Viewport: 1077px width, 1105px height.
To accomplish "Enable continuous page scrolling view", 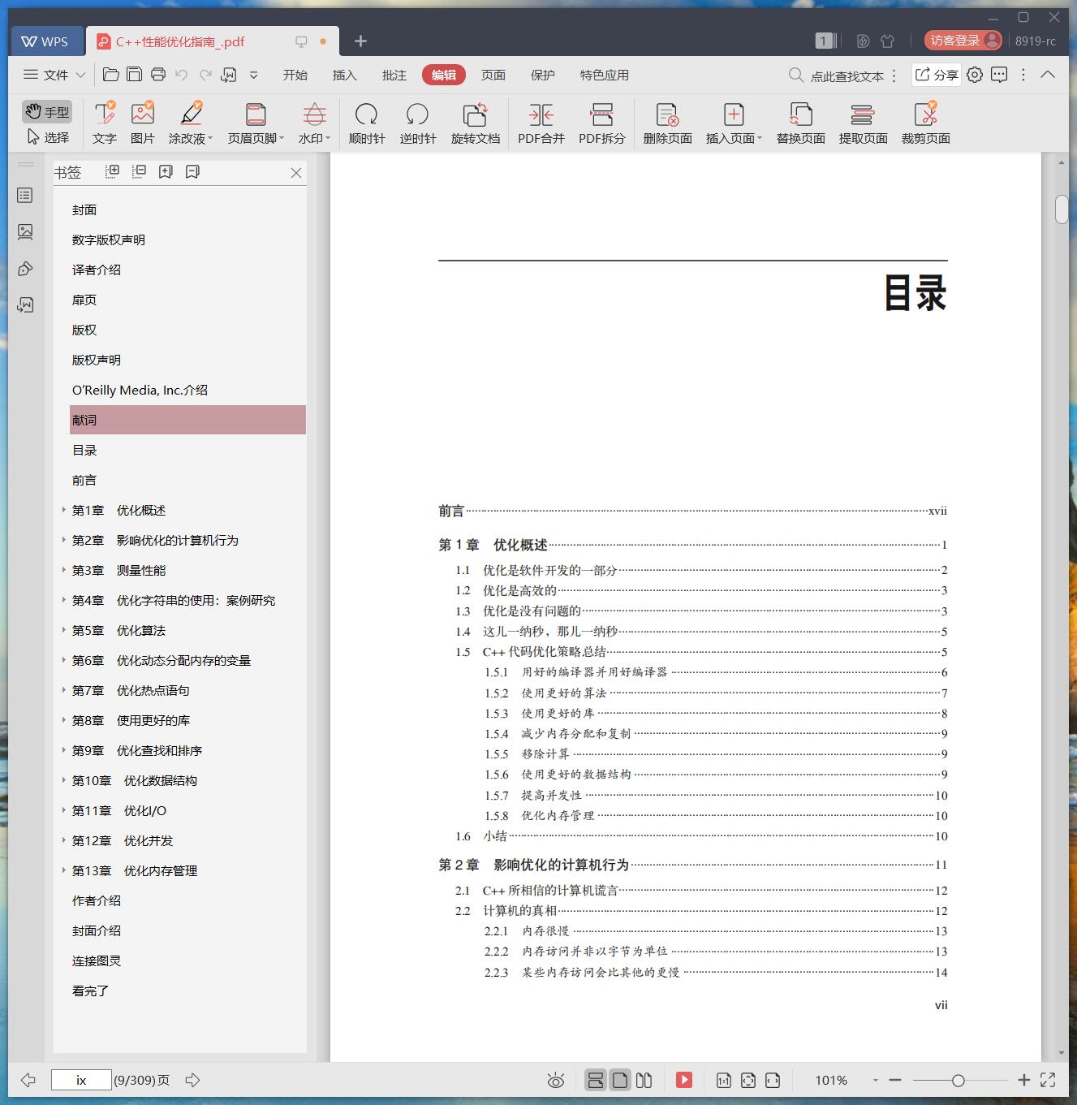I will pos(596,1080).
